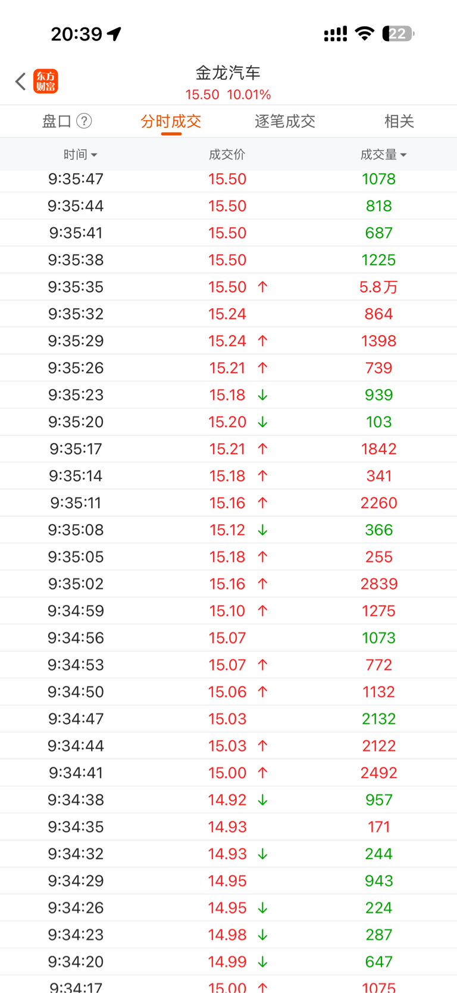Tap the up arrow on the 9:35:35 row

coord(262,287)
